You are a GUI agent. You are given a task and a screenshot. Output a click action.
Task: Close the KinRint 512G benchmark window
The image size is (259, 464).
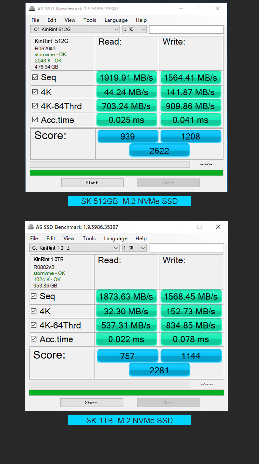[x=218, y=9]
